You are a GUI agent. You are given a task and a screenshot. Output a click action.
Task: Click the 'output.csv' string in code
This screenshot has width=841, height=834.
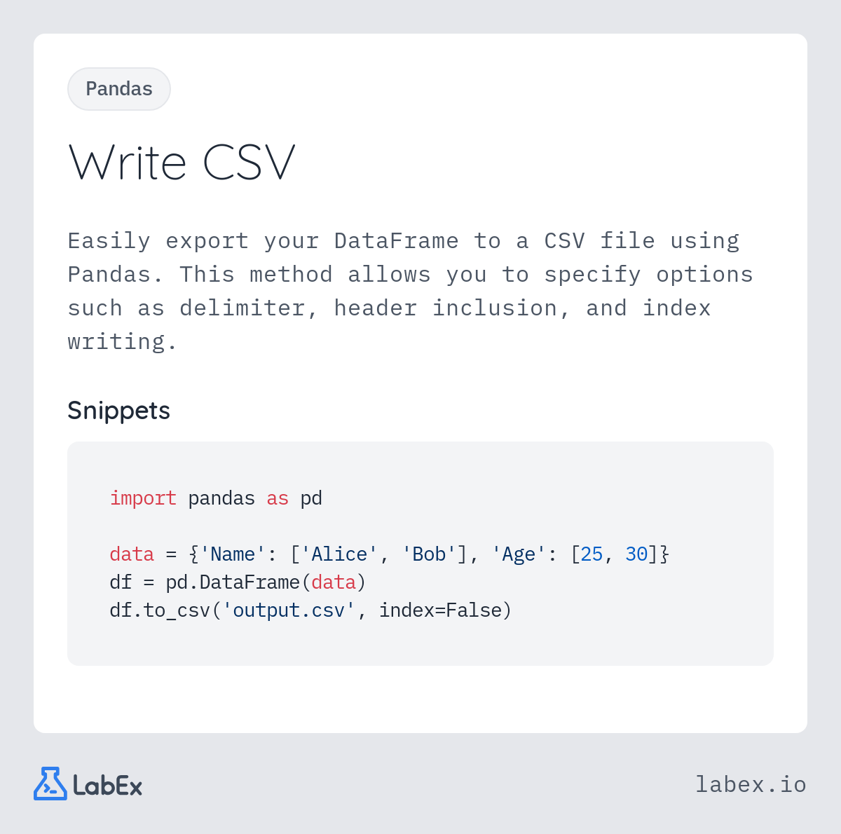point(289,610)
